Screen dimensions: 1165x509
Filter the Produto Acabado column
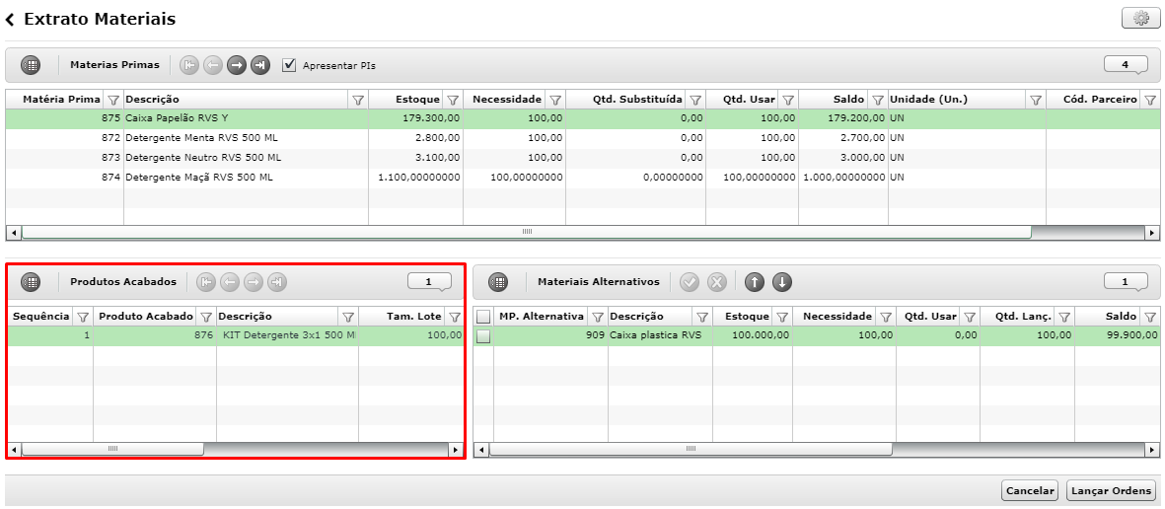[x=206, y=317]
